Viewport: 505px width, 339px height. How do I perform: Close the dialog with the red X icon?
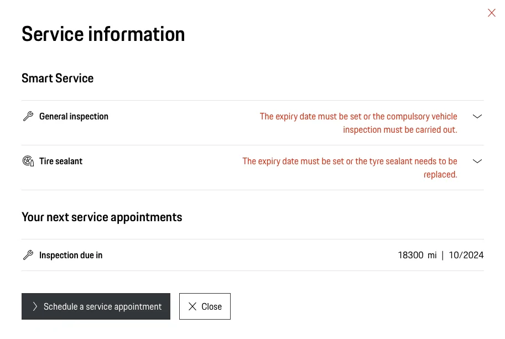(x=492, y=13)
